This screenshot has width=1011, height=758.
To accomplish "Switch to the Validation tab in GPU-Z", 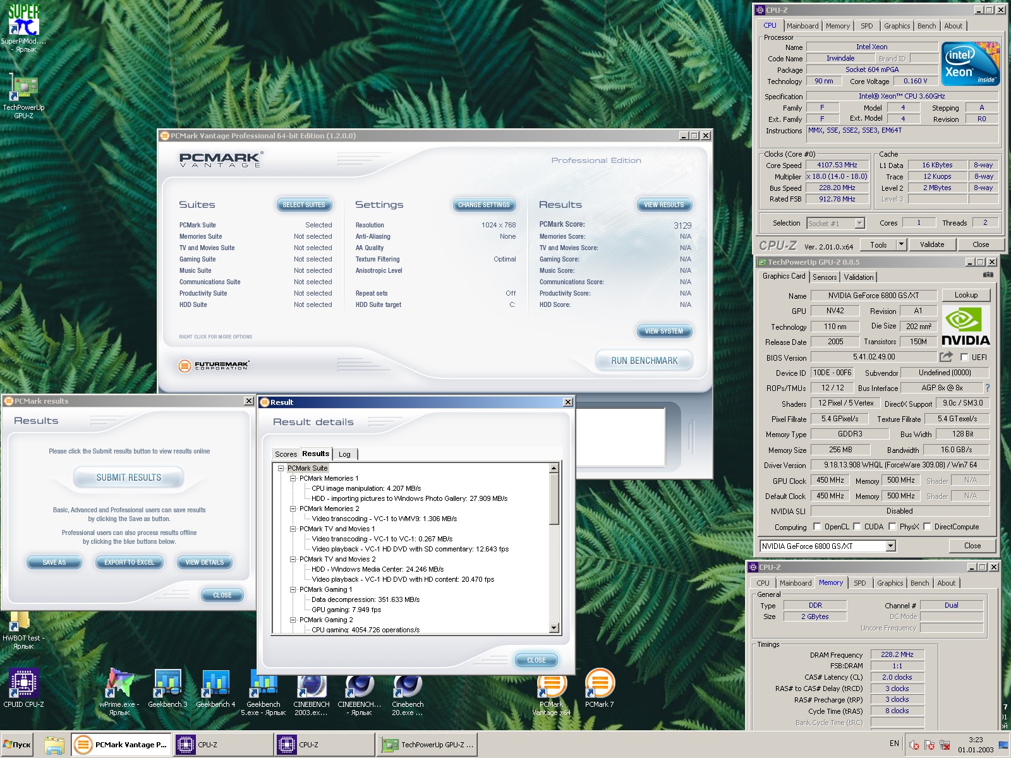I will (x=859, y=277).
